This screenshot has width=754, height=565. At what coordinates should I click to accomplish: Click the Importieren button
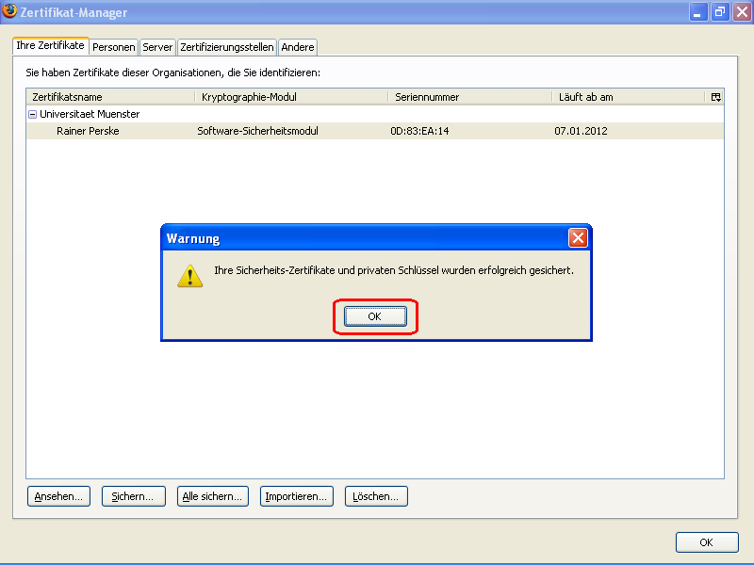(296, 496)
